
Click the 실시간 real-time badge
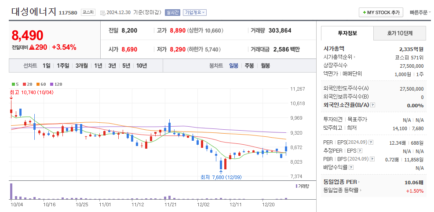172,12
